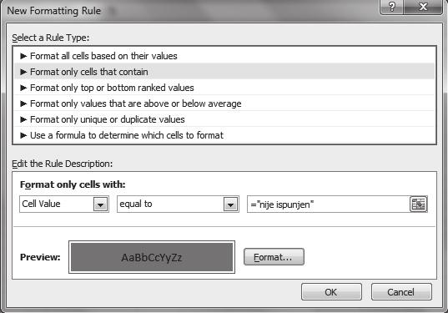Open the equal to dropdown arrow
The width and height of the screenshot is (448, 313).
tap(231, 204)
